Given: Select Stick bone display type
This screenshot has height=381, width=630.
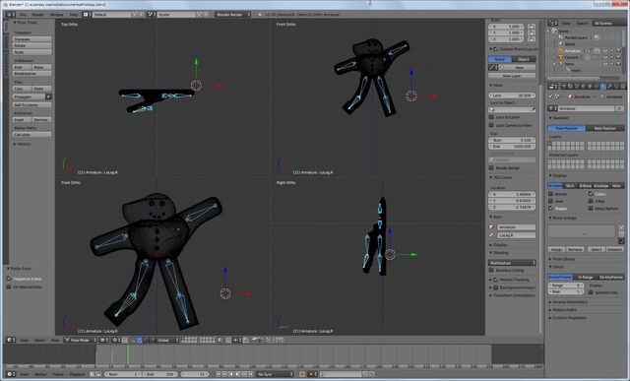Looking at the screenshot, I should pyautogui.click(x=570, y=186).
